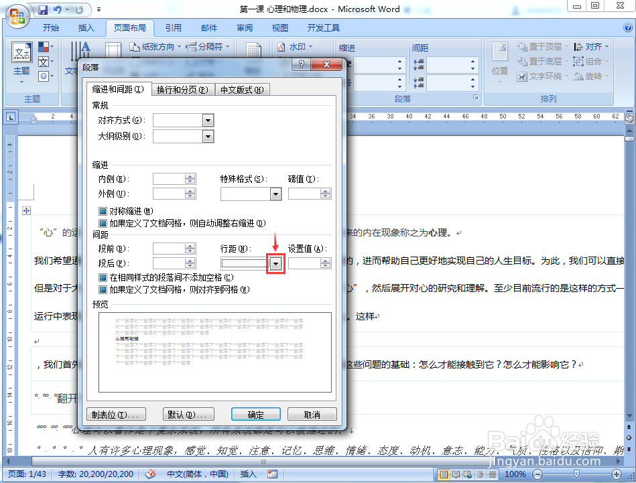Click Text Wrapping (文字环绕) icon
636x483 pixels.
click(x=542, y=76)
